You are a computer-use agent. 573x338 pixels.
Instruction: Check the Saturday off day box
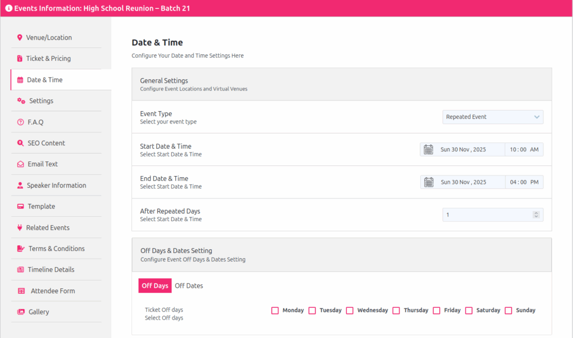point(469,311)
